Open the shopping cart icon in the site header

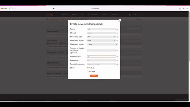(x=130, y=15)
